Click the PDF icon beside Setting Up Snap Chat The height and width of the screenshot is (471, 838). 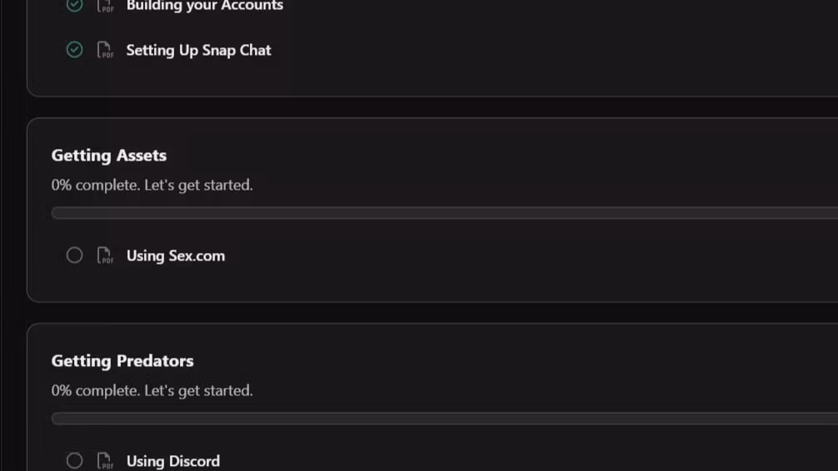point(105,50)
